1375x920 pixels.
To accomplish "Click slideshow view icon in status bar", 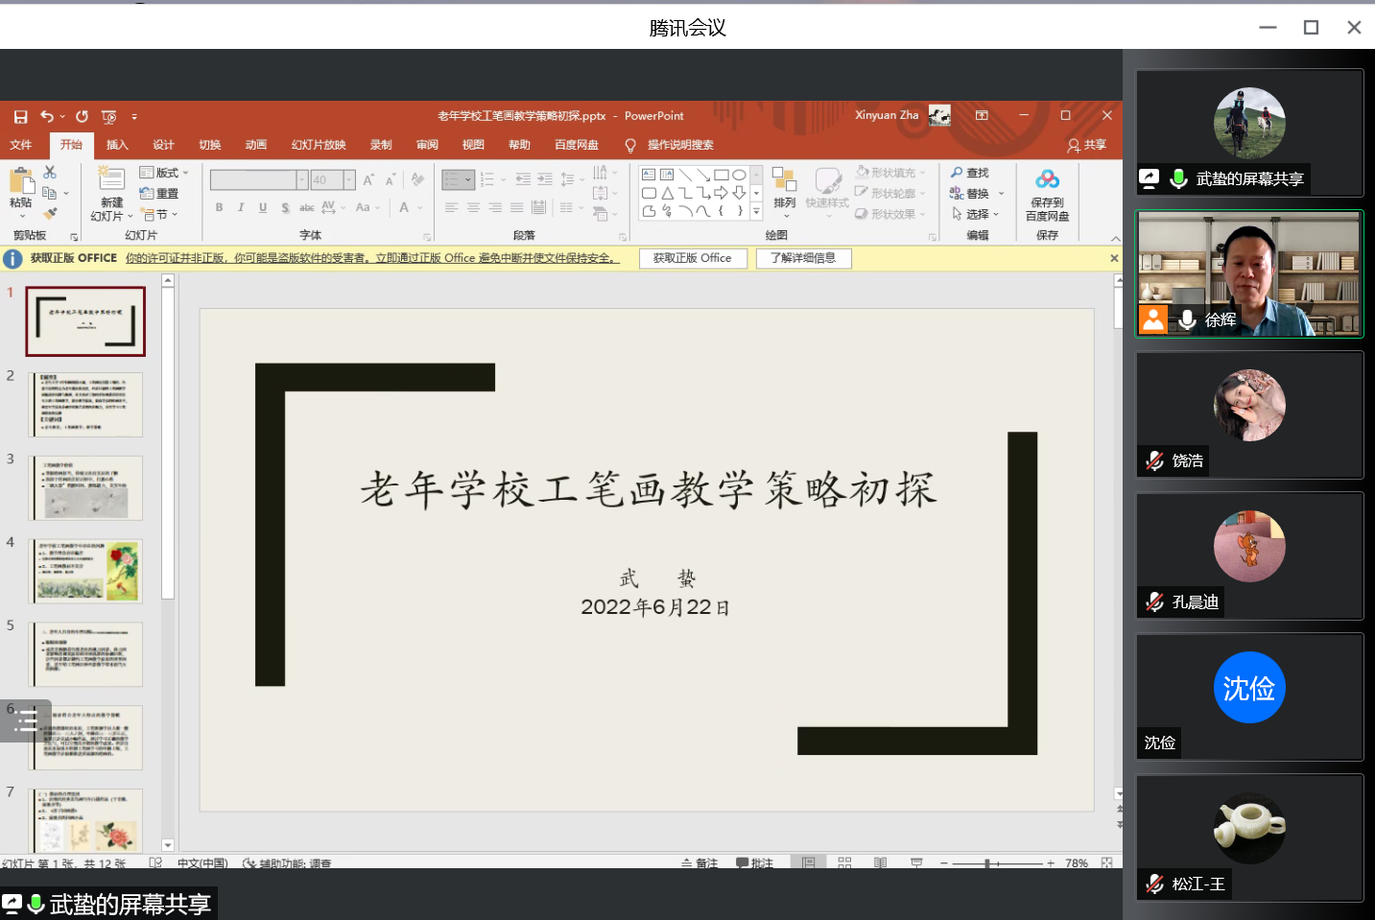I will pyautogui.click(x=916, y=862).
